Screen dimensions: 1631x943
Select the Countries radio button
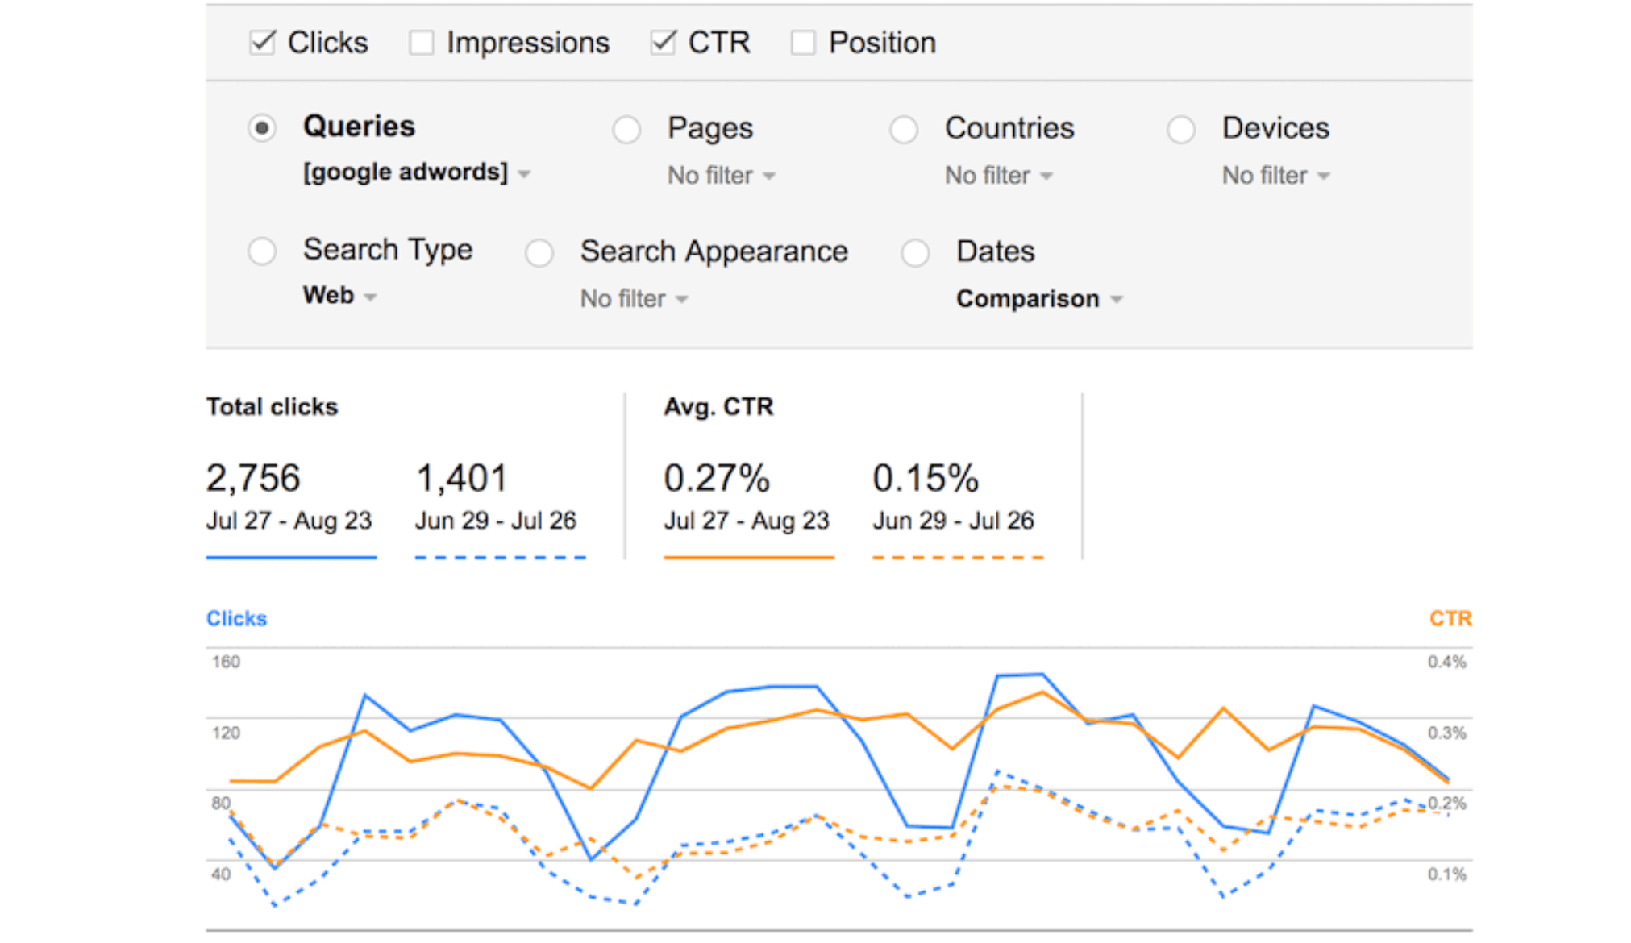pyautogui.click(x=904, y=129)
